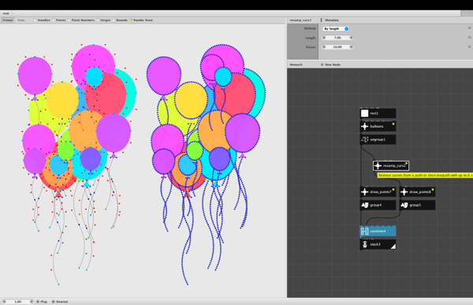Select the ungroup1 node icon

pyautogui.click(x=364, y=139)
